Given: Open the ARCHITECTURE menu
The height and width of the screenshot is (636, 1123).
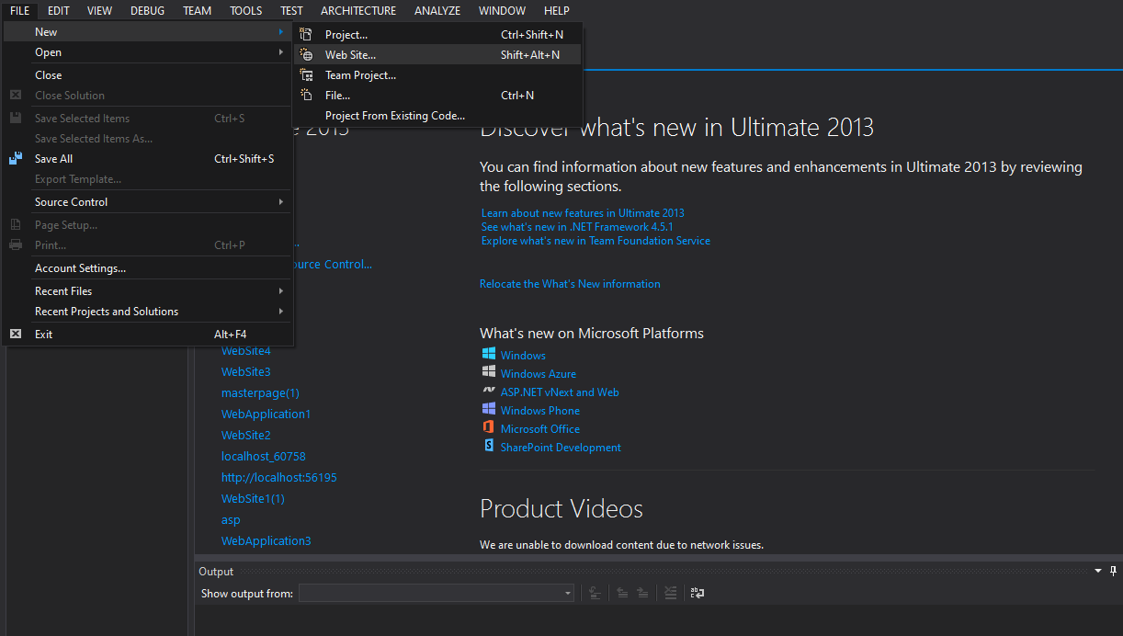Looking at the screenshot, I should pyautogui.click(x=358, y=10).
